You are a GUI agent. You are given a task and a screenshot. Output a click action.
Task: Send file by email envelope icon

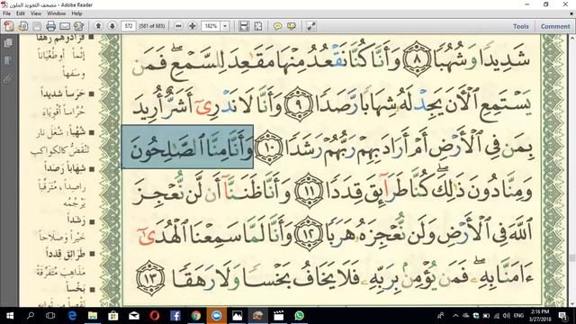click(x=65, y=26)
